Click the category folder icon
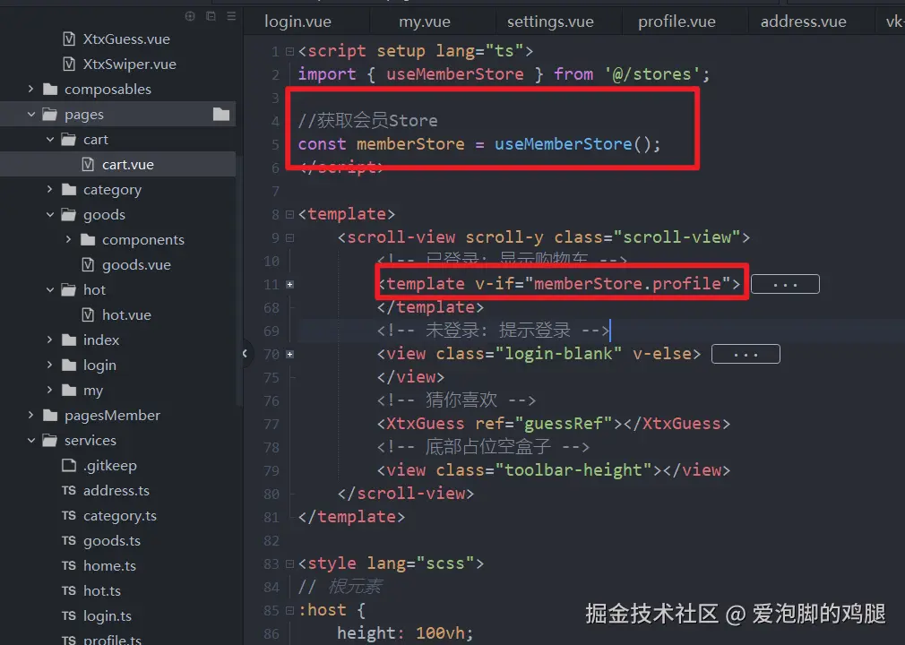Image resolution: width=905 pixels, height=645 pixels. click(x=69, y=189)
